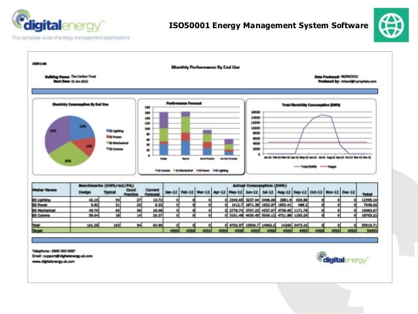Viewport: 418px width, 314px height.
Task: Click the Jan-12 column header
Action: pyautogui.click(x=171, y=192)
